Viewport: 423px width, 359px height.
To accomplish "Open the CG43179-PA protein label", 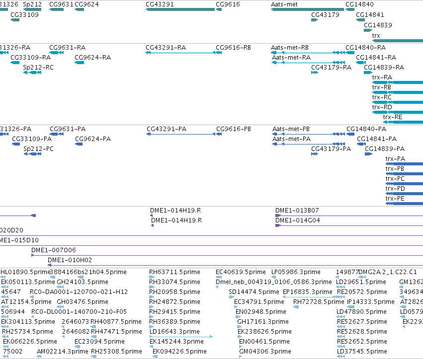I will click(x=331, y=149).
